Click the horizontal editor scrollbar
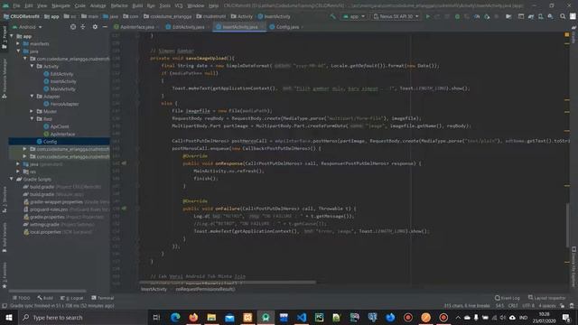This screenshot has height=325, width=578. tap(227, 283)
